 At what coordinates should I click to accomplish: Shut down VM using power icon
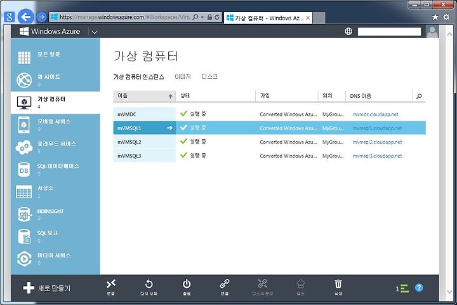187,283
